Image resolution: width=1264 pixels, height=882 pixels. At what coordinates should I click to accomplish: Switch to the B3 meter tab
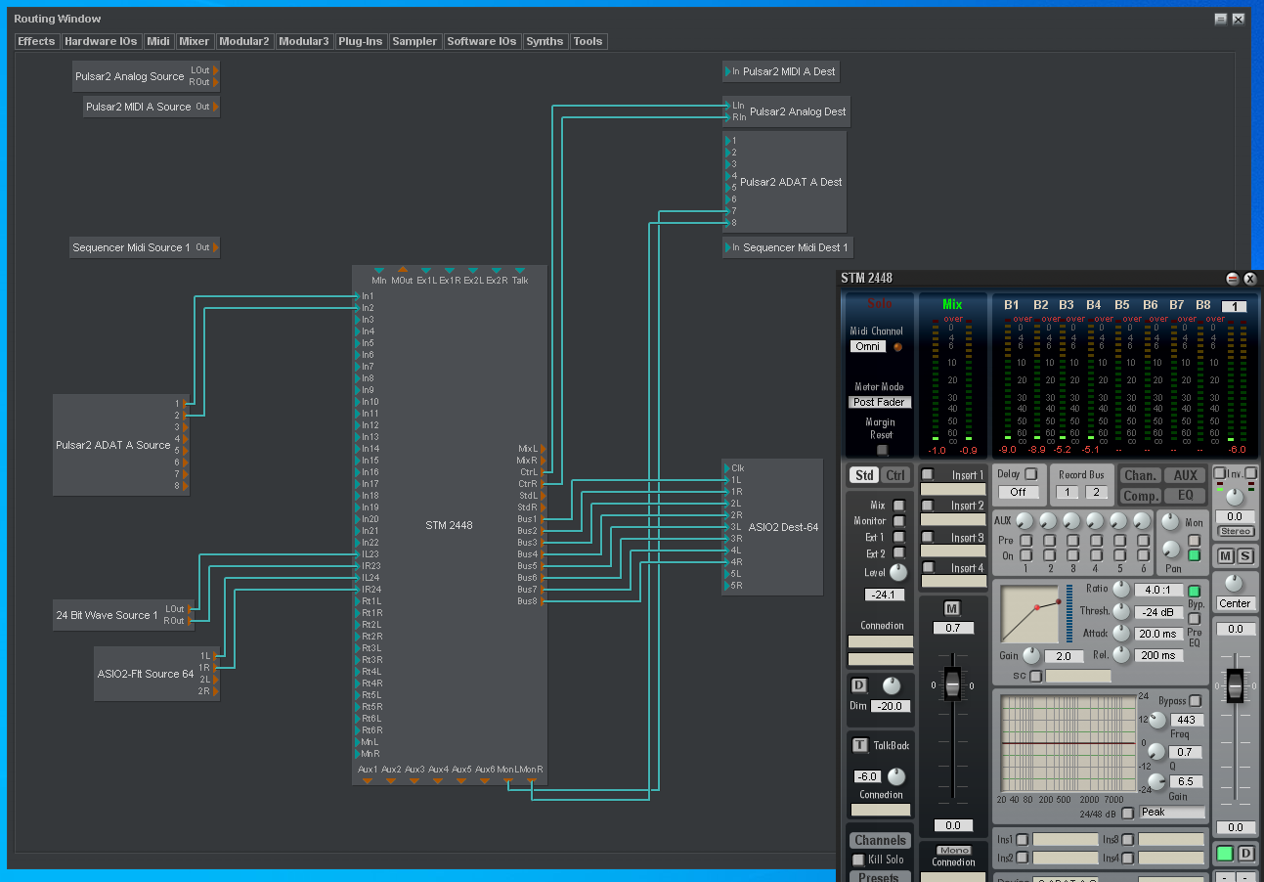point(1067,304)
